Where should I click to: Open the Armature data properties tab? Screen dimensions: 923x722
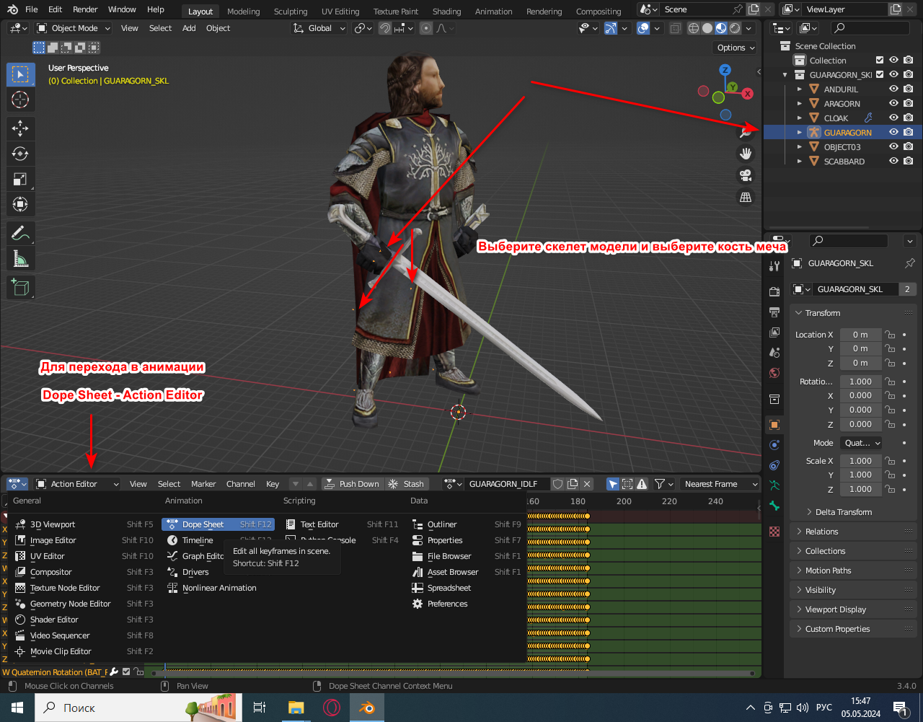pos(774,485)
